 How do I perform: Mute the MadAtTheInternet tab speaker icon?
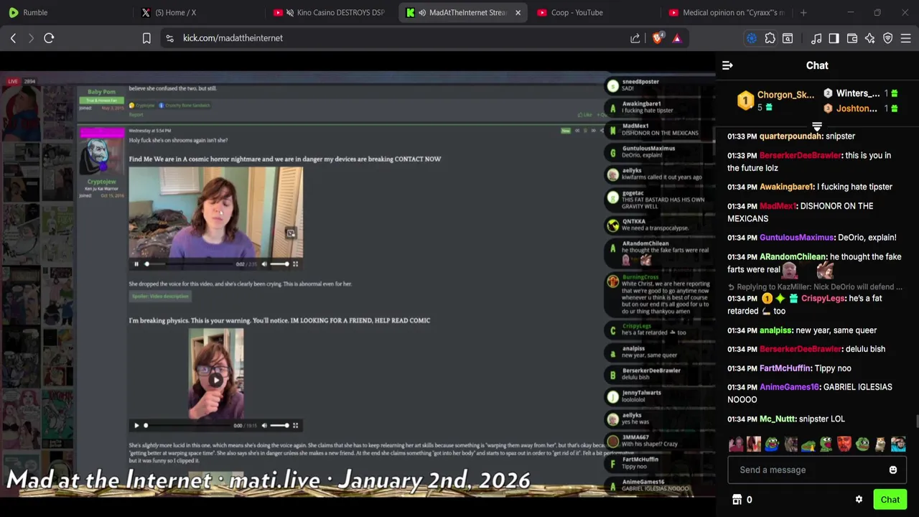[422, 12]
